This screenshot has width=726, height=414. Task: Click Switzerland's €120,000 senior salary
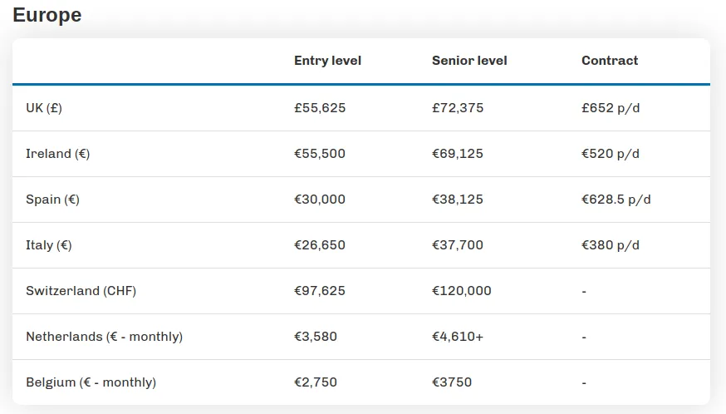pos(462,291)
